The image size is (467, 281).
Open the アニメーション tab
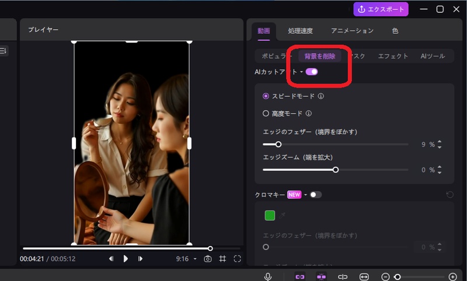coord(352,31)
